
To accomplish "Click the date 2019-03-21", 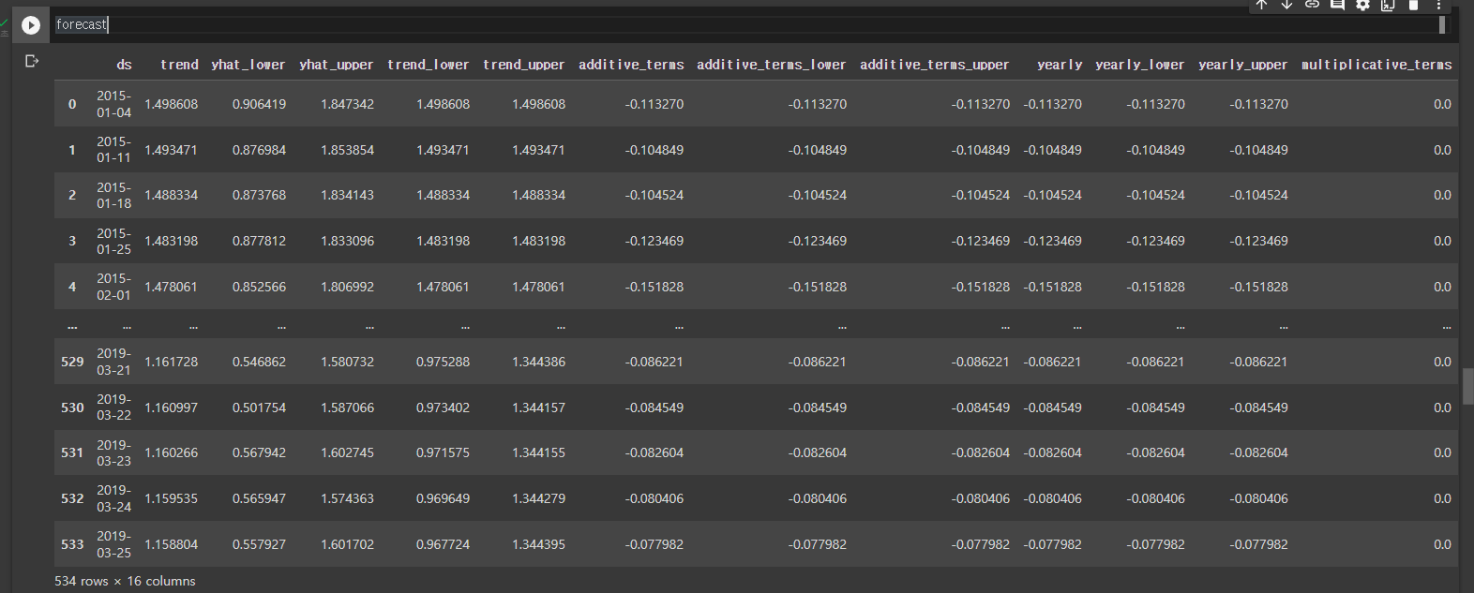I will 113,362.
